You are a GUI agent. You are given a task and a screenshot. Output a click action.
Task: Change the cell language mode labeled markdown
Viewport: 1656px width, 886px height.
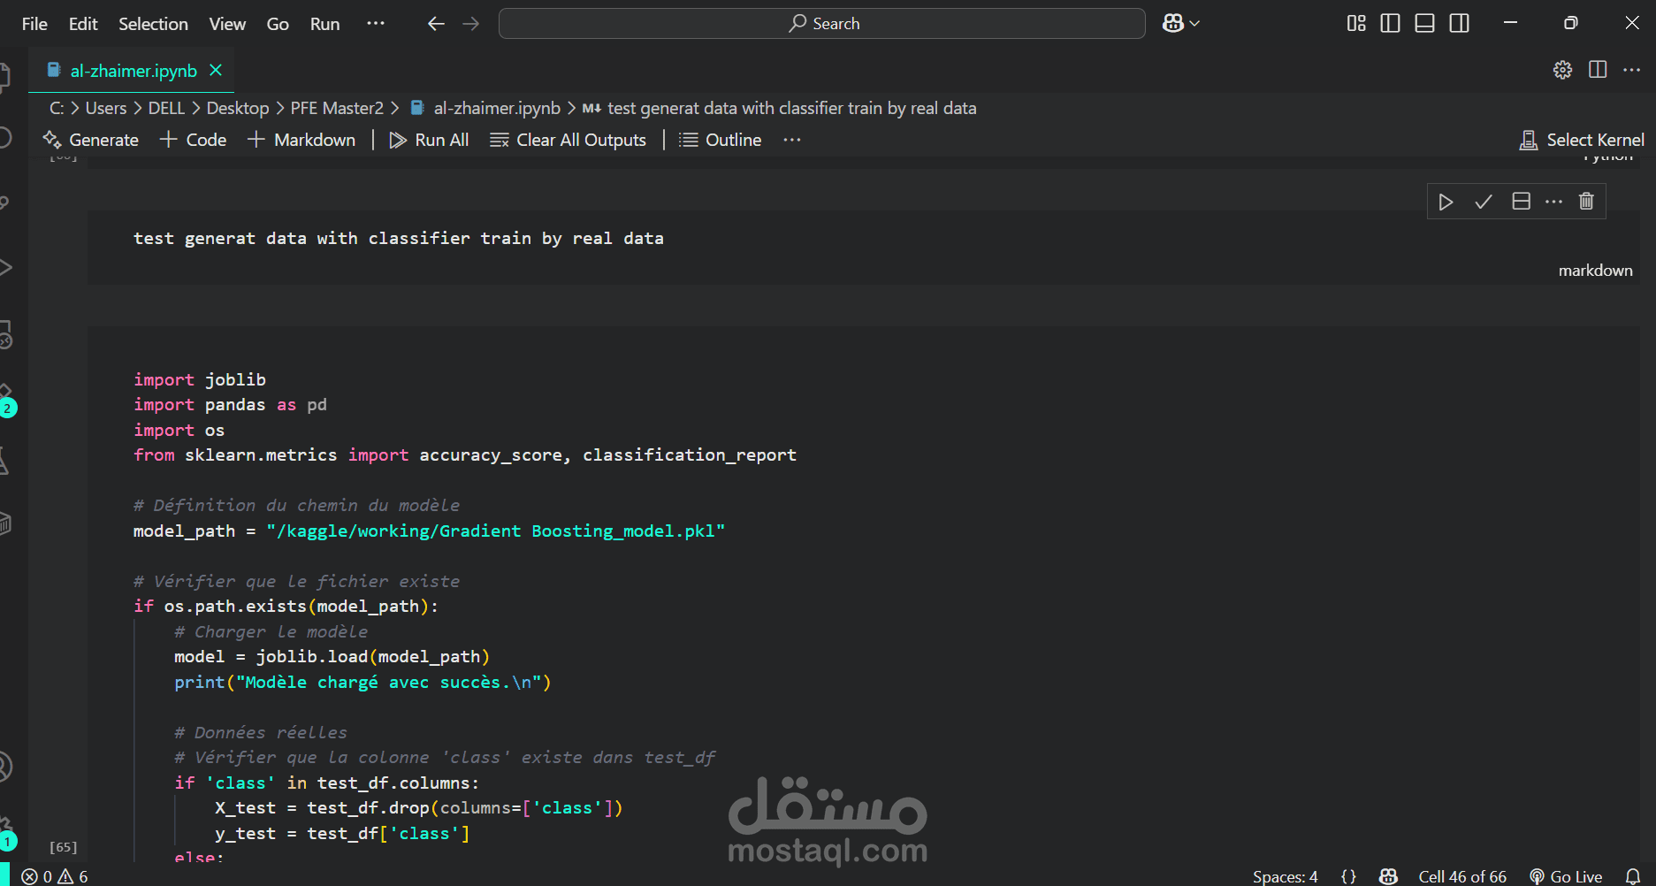tap(1595, 271)
